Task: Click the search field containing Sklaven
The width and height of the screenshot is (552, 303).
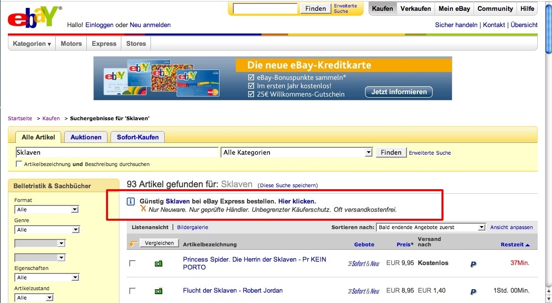Action: pos(116,153)
